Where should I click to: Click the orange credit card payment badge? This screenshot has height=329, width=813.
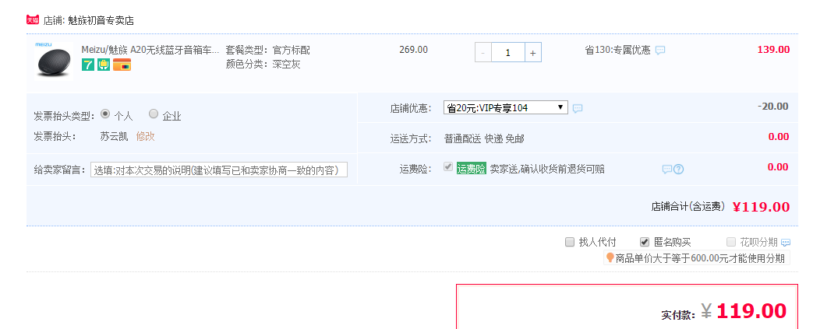[122, 65]
